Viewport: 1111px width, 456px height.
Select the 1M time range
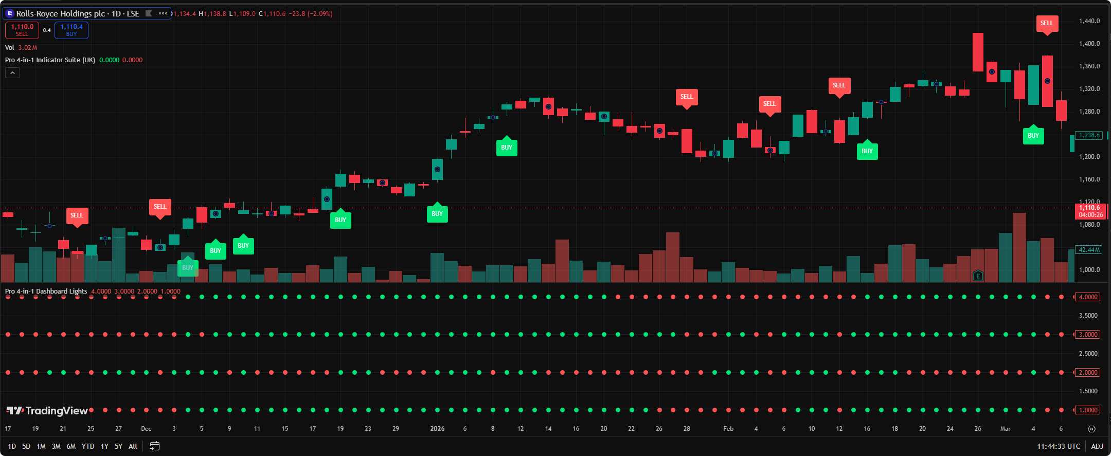41,446
